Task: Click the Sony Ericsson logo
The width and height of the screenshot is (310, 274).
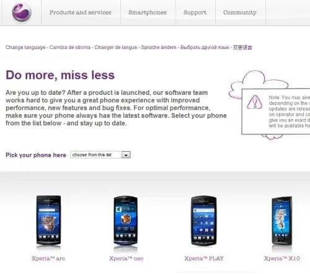Action: pyautogui.click(x=22, y=12)
